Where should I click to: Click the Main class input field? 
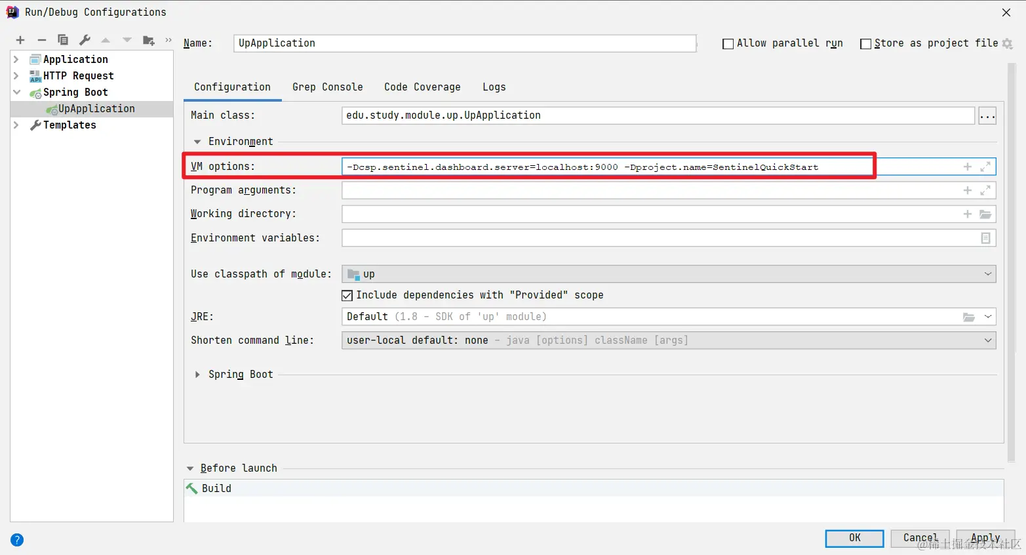tap(658, 115)
